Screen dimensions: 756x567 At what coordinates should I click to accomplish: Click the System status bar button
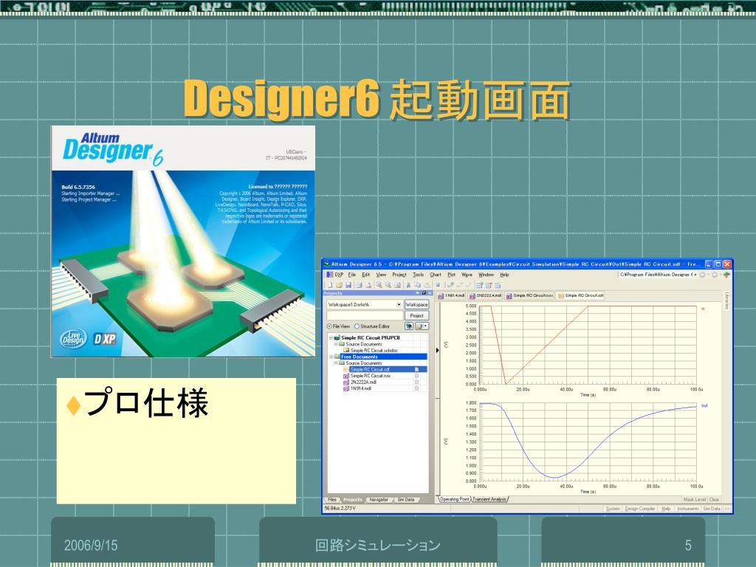click(613, 509)
